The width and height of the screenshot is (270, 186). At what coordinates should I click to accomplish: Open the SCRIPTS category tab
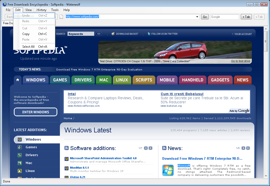(x=144, y=80)
